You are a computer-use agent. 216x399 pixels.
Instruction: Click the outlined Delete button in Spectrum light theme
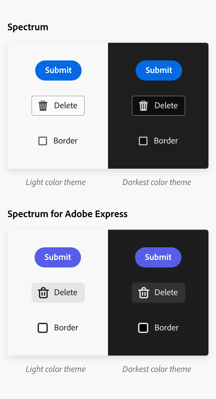point(58,106)
